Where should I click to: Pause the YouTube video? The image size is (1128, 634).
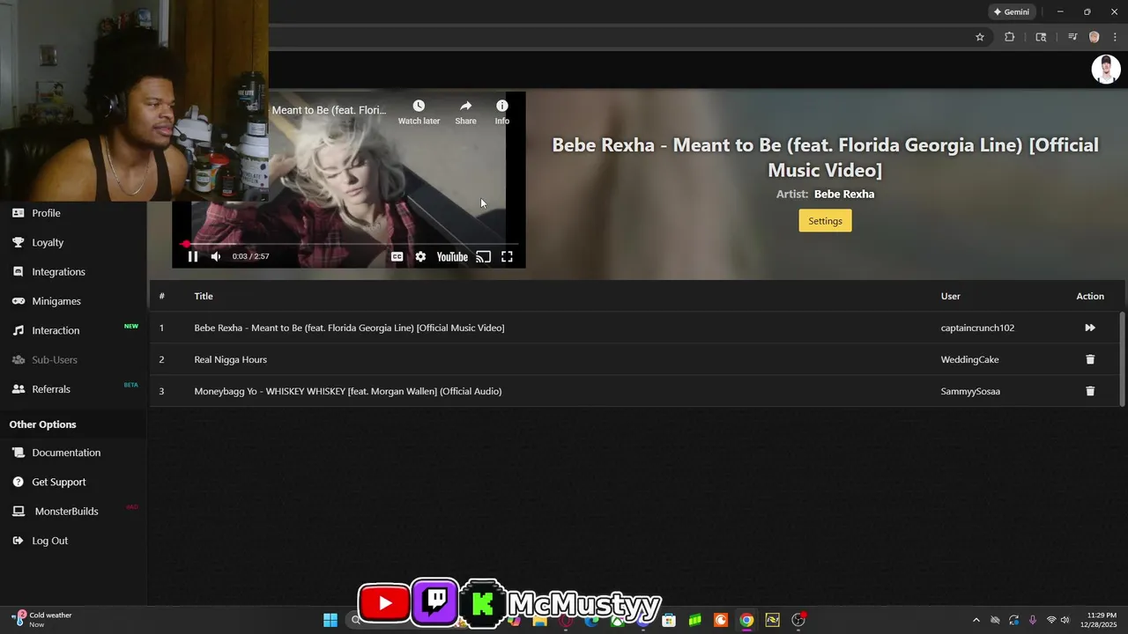pyautogui.click(x=193, y=256)
